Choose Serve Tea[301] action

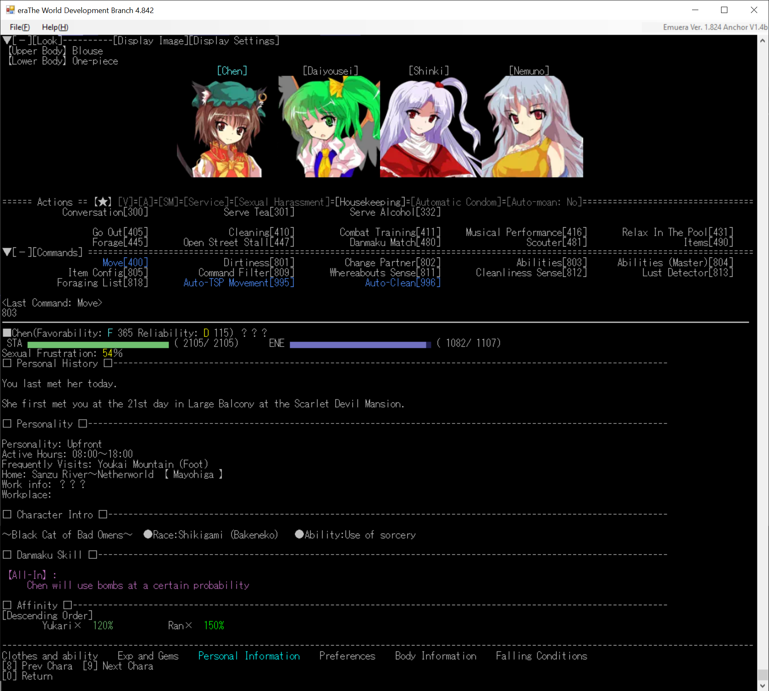(x=259, y=212)
